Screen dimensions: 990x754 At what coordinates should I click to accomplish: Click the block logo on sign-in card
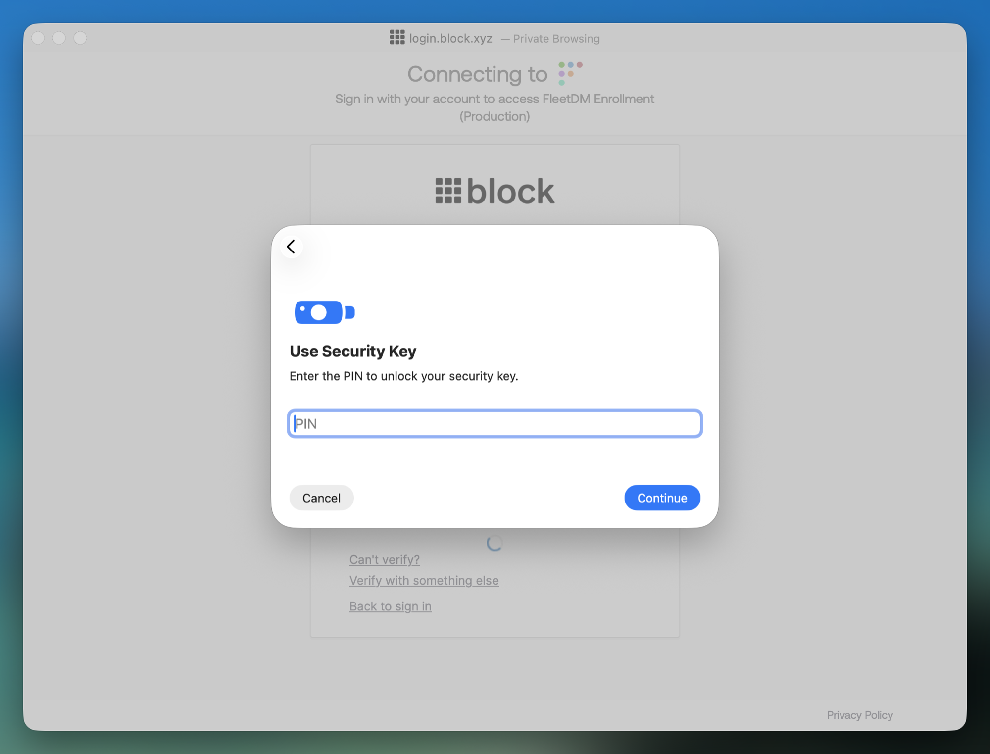(x=495, y=191)
